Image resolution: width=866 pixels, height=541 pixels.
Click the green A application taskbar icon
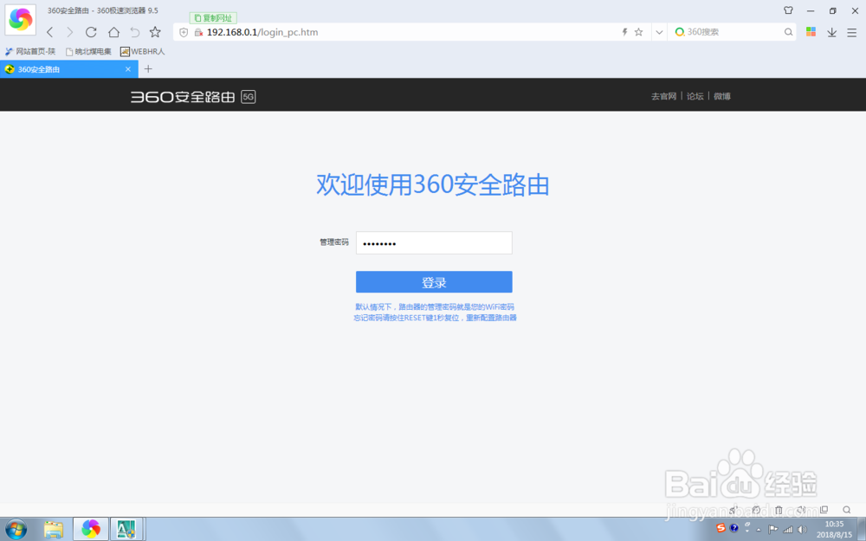tap(127, 530)
